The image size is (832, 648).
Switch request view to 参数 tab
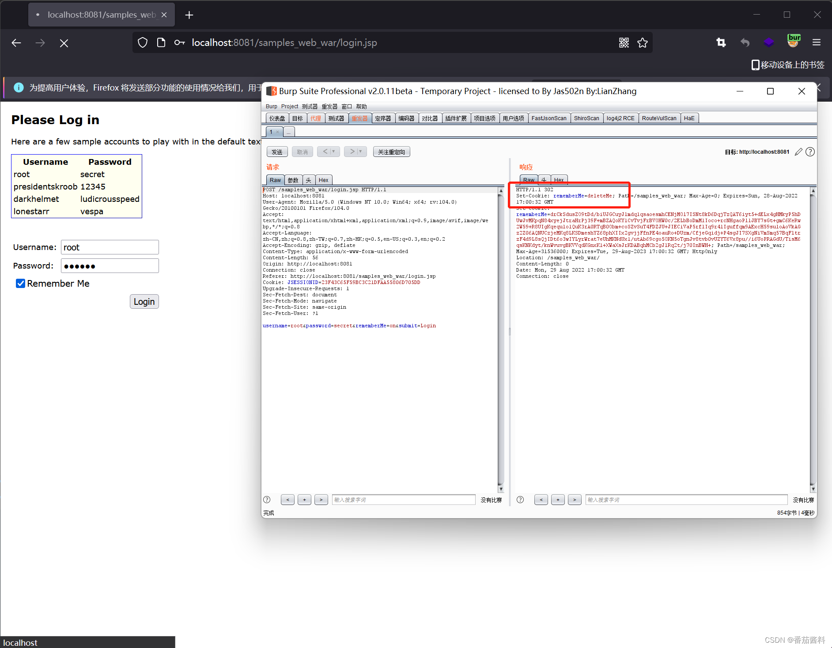point(293,180)
